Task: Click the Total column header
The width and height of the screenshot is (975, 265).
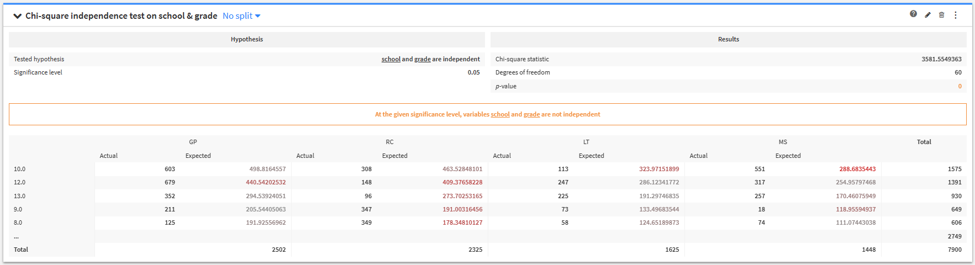Action: [x=924, y=142]
